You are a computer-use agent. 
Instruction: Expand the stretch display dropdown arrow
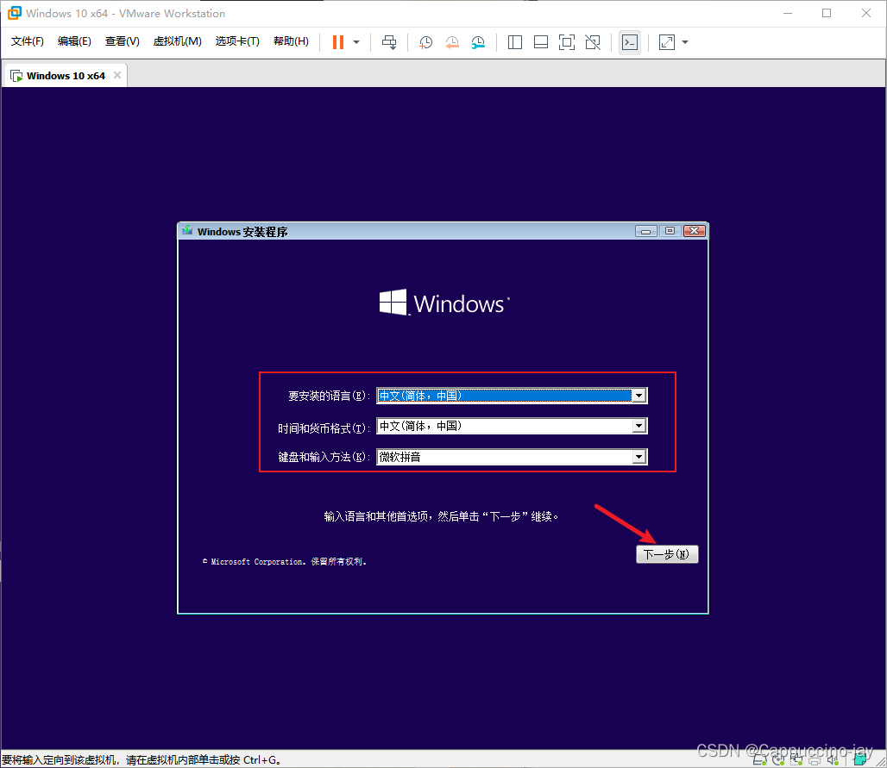pos(685,42)
